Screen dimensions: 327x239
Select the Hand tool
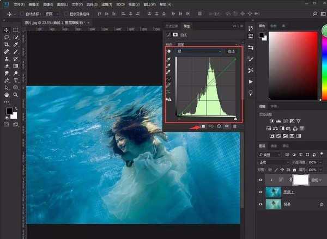pyautogui.click(x=6, y=94)
